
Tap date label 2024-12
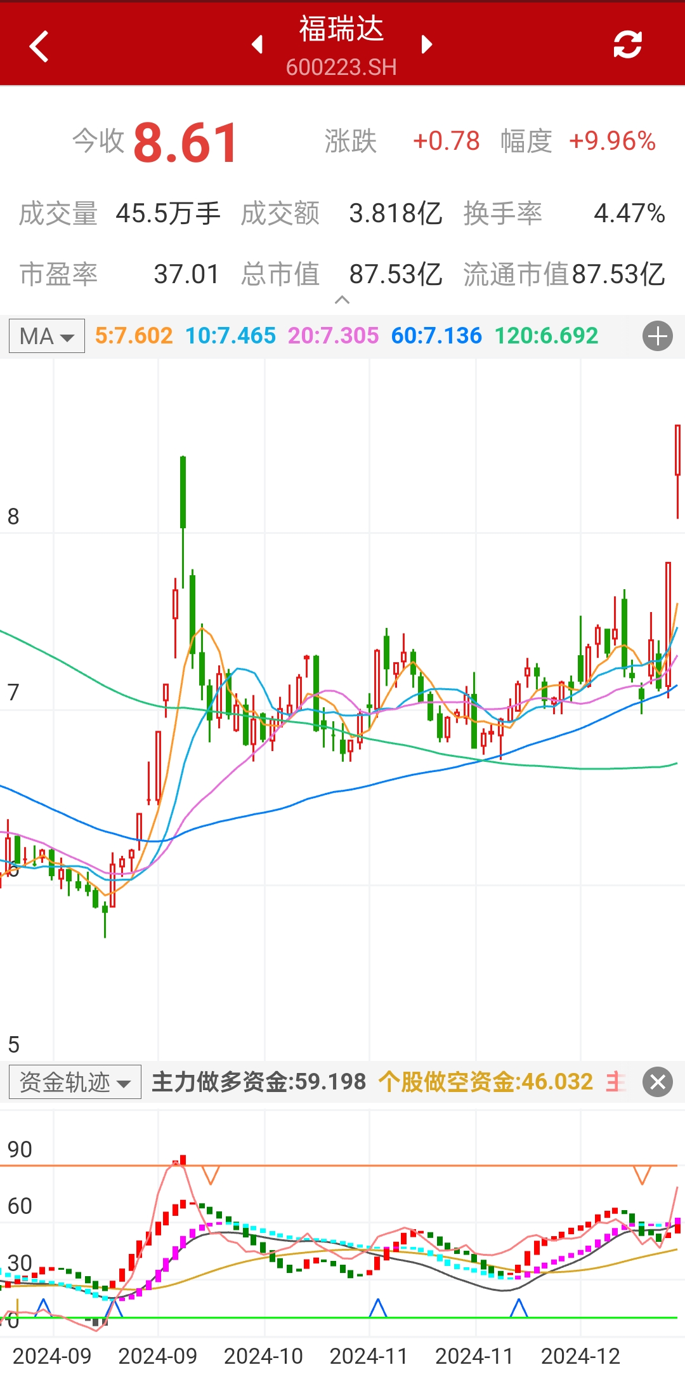580,1357
